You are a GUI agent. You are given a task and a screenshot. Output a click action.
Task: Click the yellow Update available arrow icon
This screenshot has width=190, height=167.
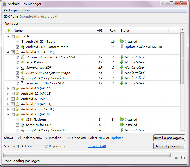coord(122,47)
